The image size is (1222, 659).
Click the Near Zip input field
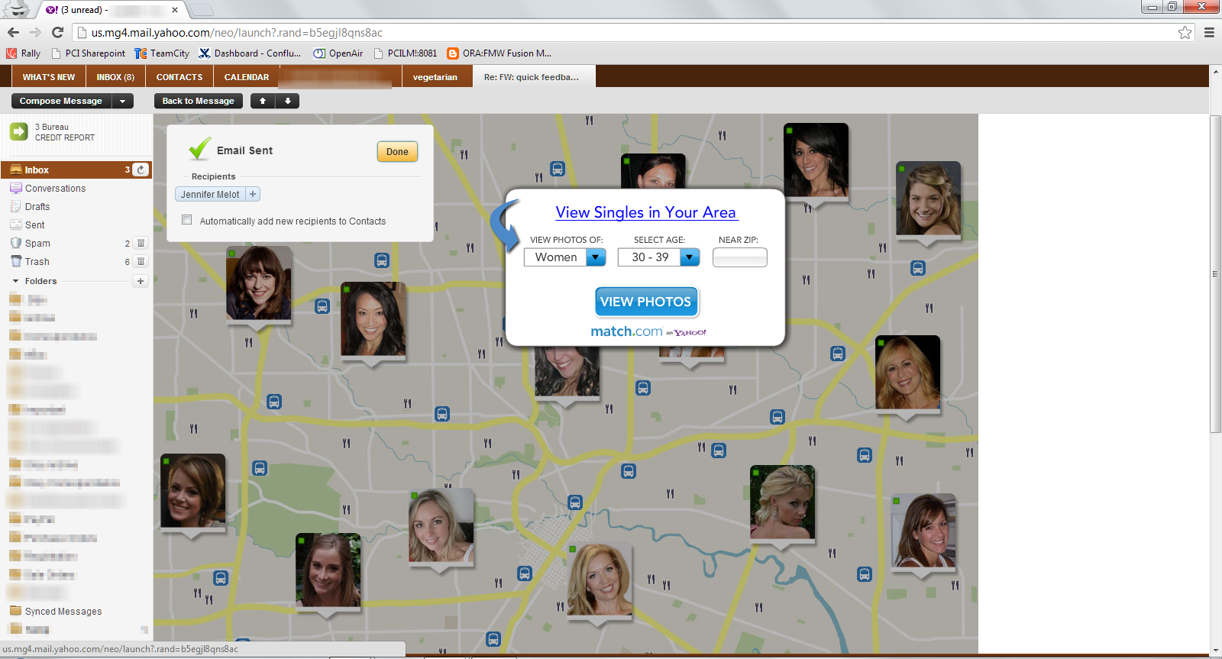click(x=739, y=258)
